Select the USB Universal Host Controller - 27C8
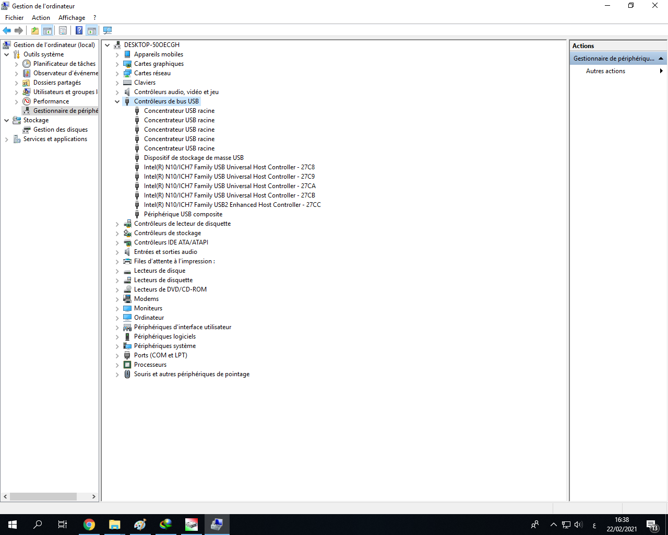Screen dimensions: 668x535 coord(229,167)
